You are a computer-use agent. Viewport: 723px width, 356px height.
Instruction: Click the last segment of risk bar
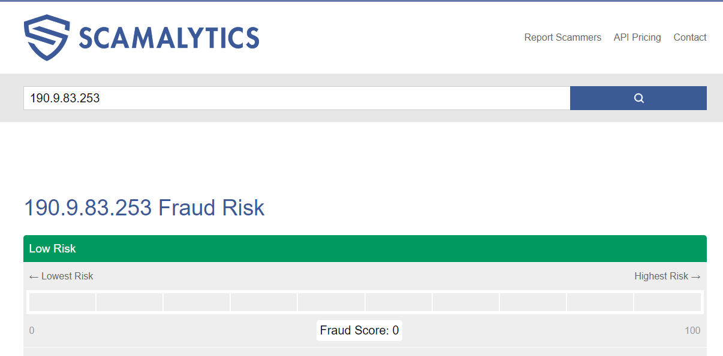coord(667,302)
